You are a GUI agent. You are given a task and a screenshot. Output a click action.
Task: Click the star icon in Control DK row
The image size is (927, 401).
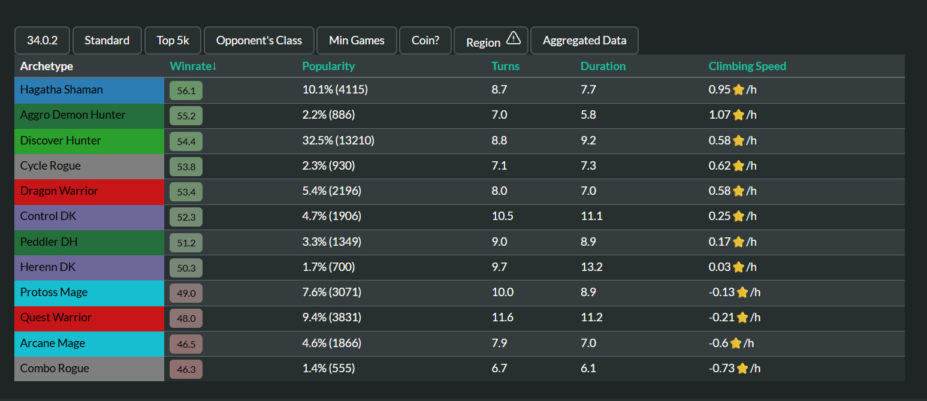click(x=738, y=216)
